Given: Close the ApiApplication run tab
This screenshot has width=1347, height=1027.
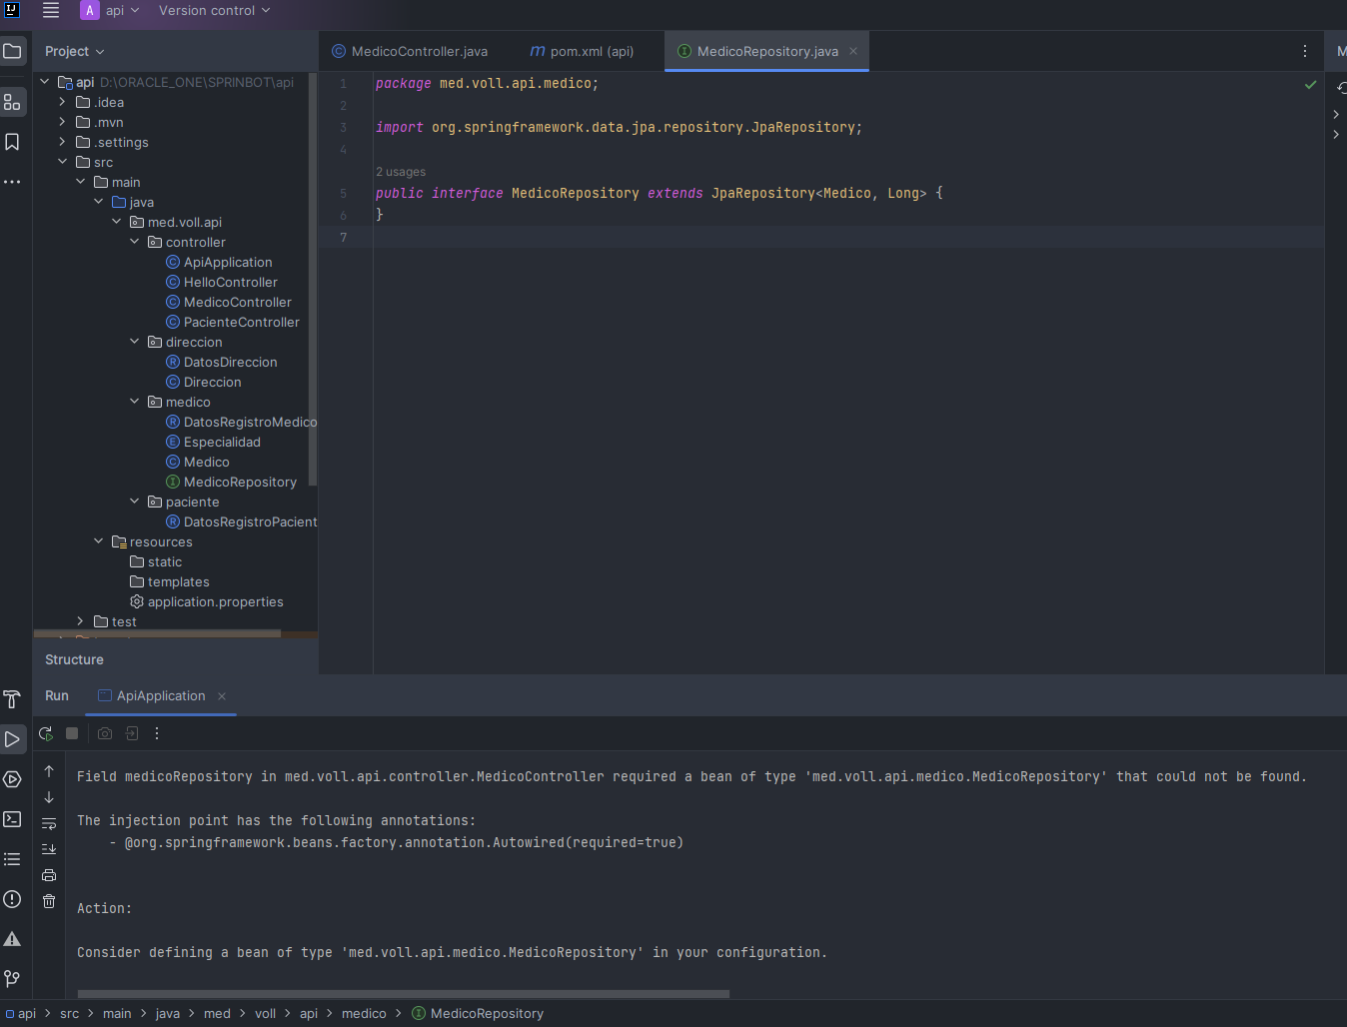Looking at the screenshot, I should pos(222,696).
